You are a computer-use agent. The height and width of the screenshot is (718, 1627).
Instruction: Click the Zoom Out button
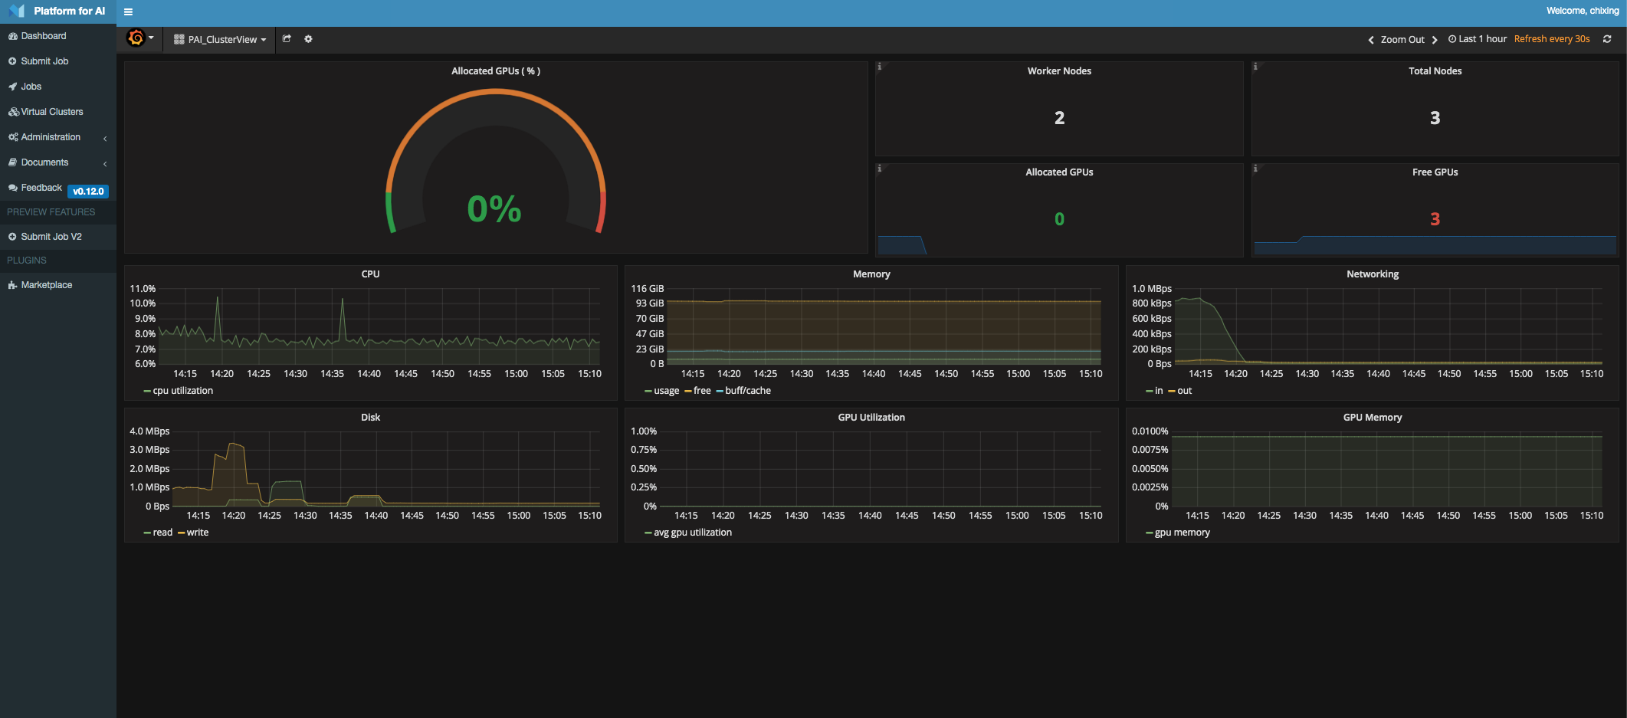click(x=1402, y=40)
